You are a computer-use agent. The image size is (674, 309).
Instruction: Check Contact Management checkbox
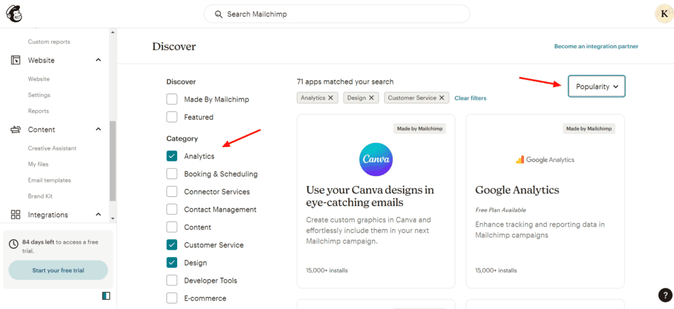[172, 210]
